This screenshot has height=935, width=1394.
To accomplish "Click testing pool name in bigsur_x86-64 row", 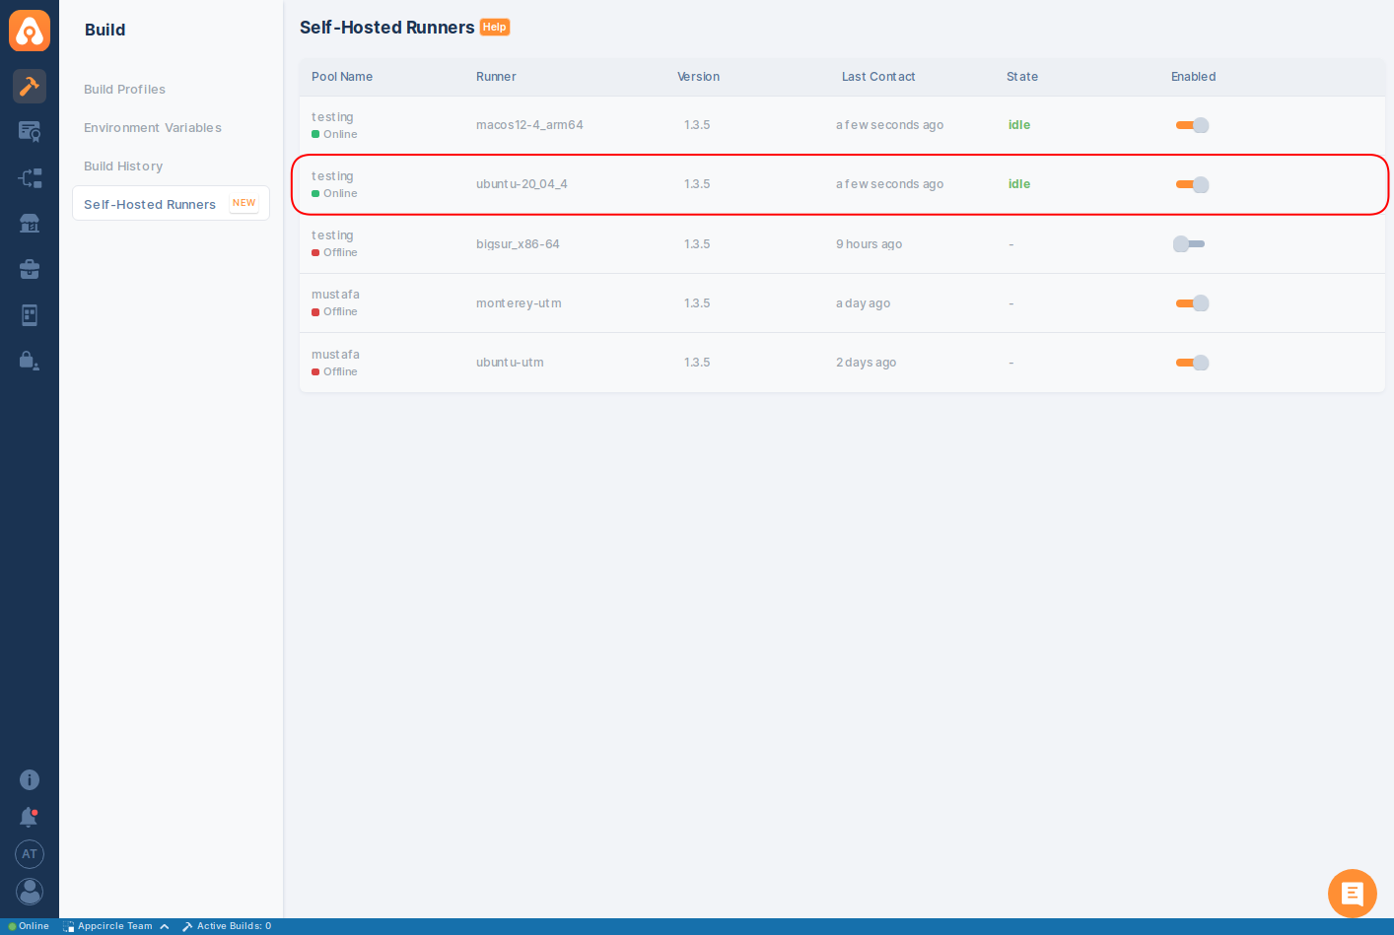I will point(332,235).
